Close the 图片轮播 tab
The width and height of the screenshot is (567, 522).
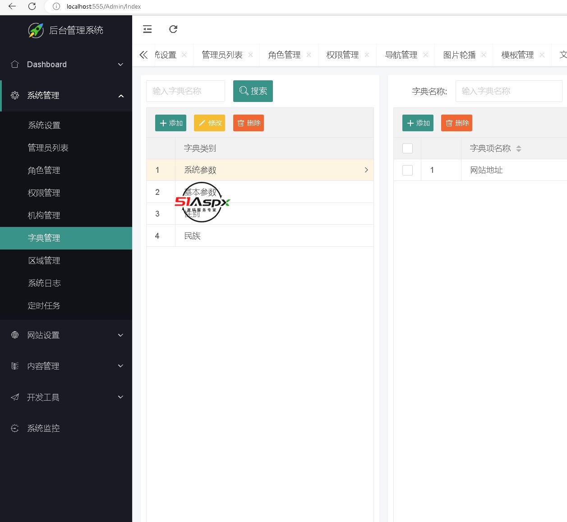pyautogui.click(x=484, y=55)
